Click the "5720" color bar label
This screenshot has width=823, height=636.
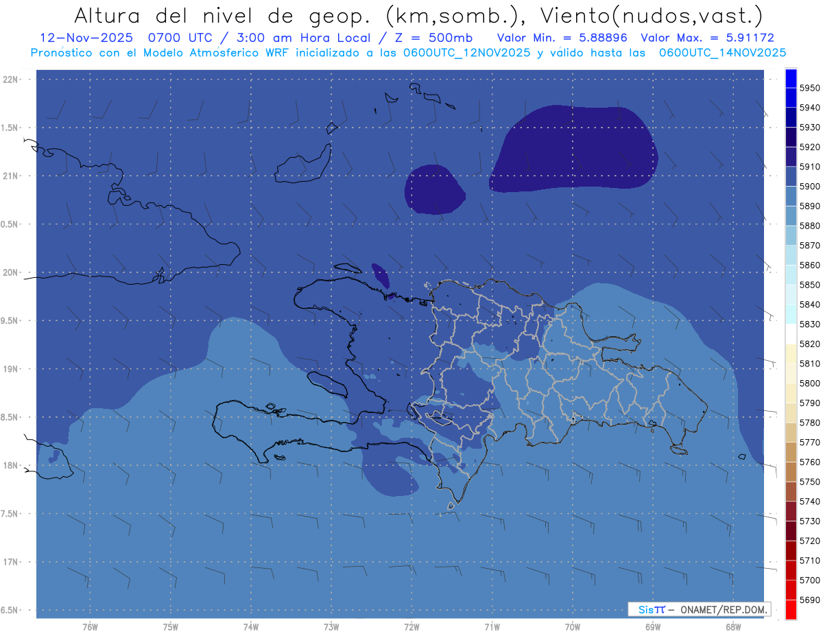tap(809, 541)
